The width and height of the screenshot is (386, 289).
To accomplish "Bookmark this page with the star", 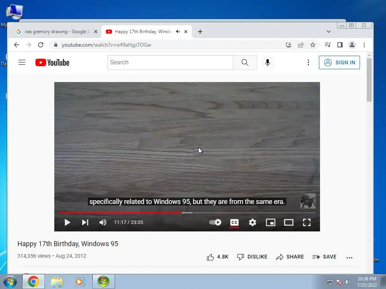I will click(312, 45).
